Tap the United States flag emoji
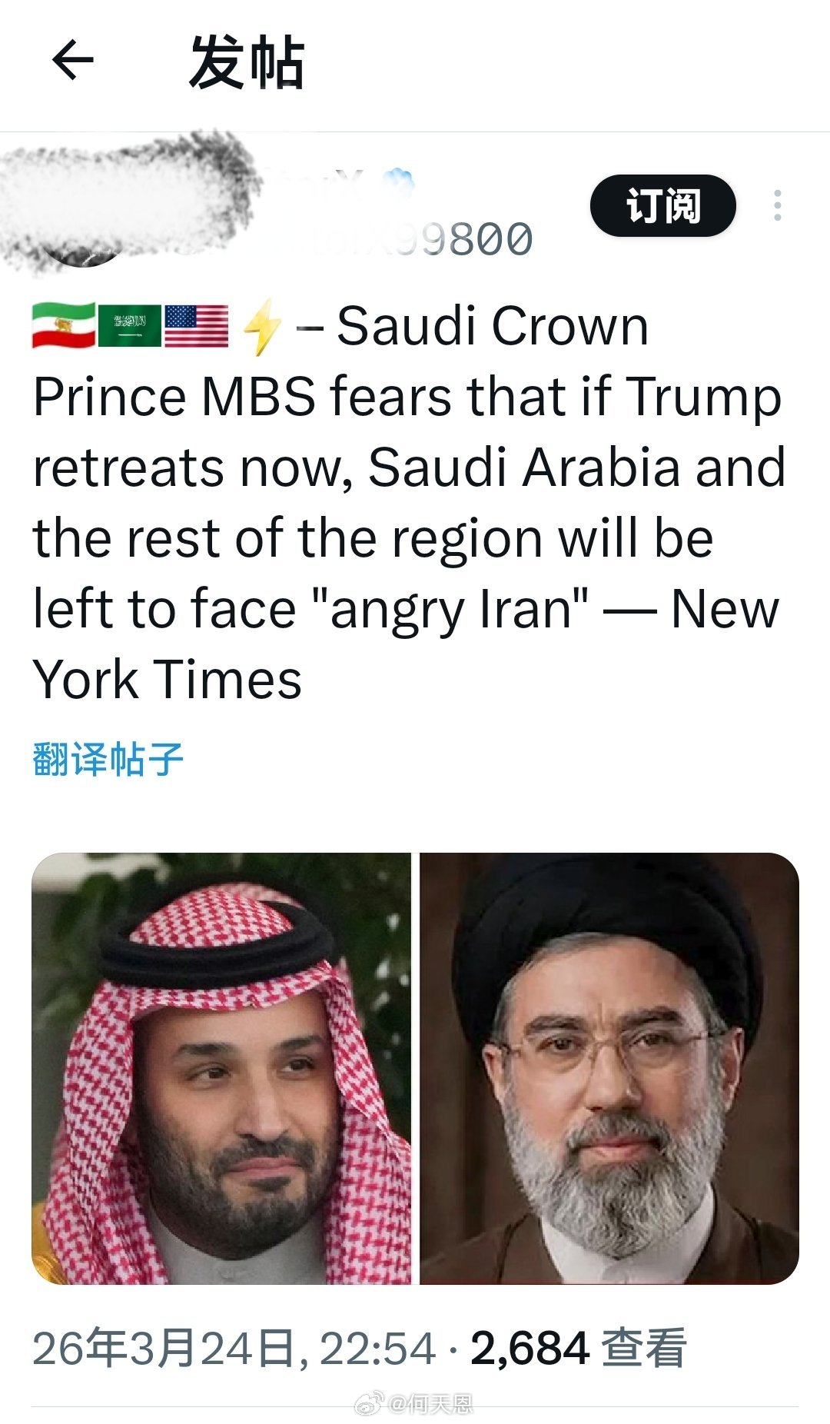830x1424 pixels. tap(196, 326)
